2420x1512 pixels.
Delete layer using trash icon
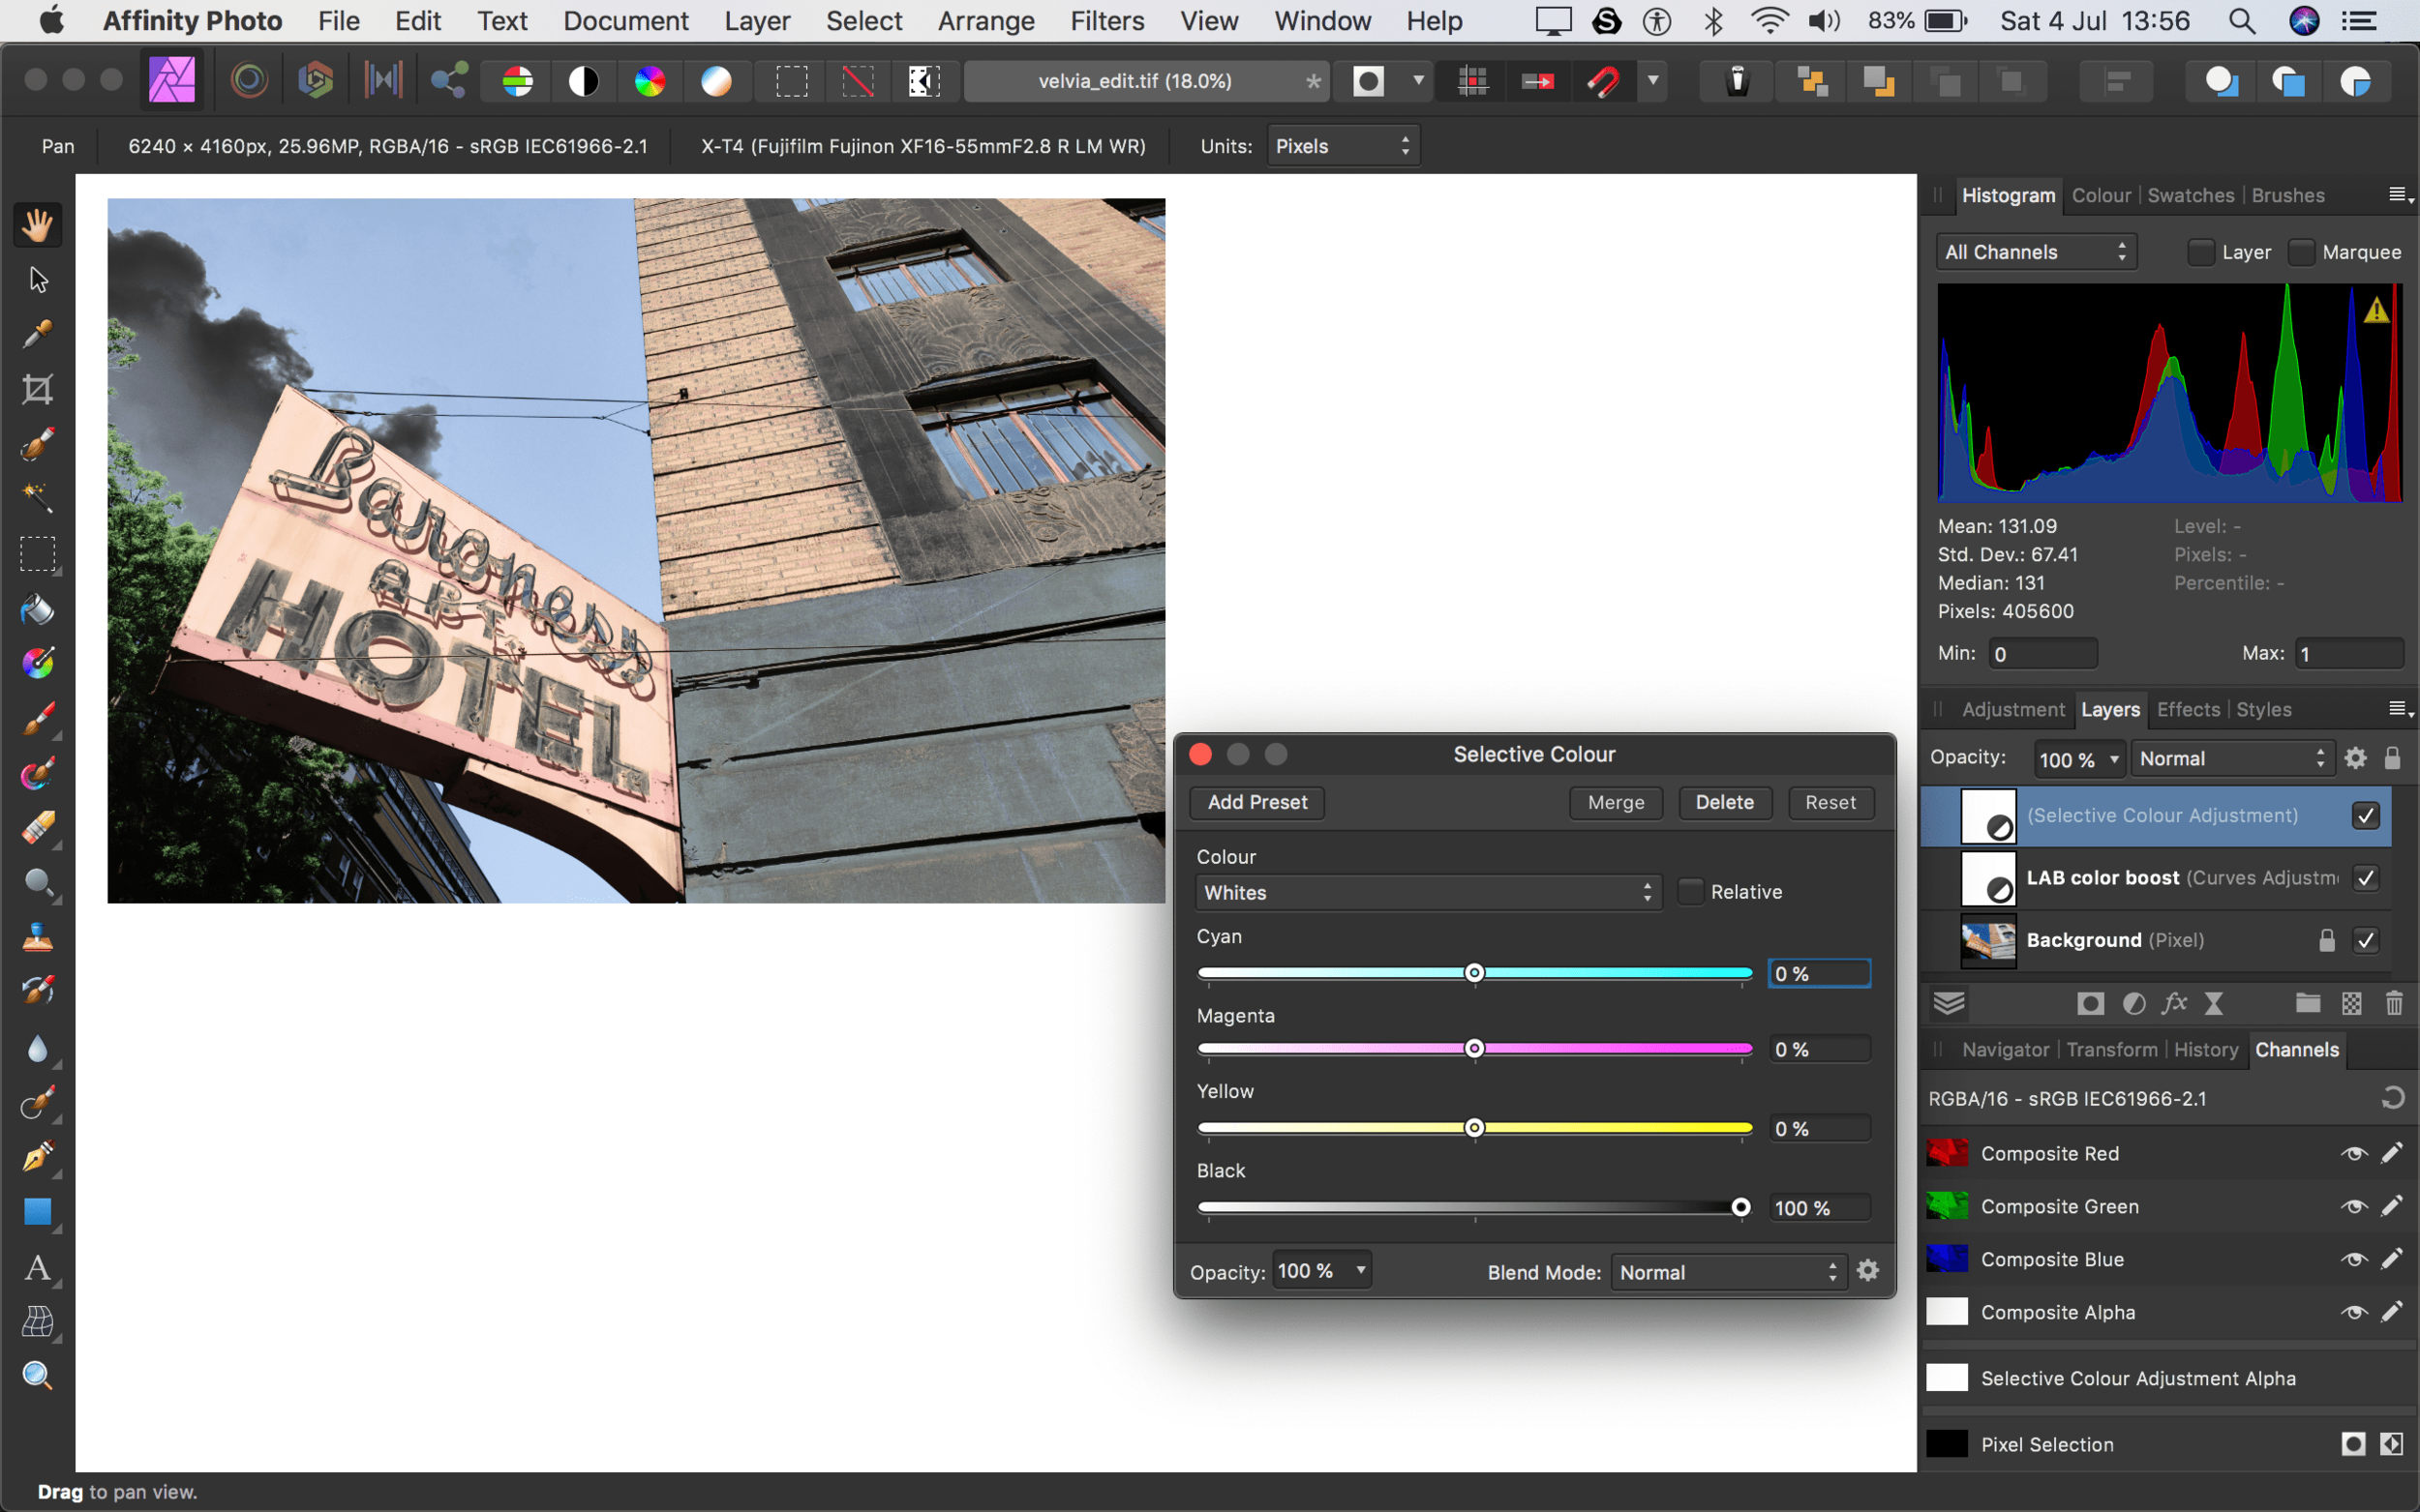coord(2393,1003)
